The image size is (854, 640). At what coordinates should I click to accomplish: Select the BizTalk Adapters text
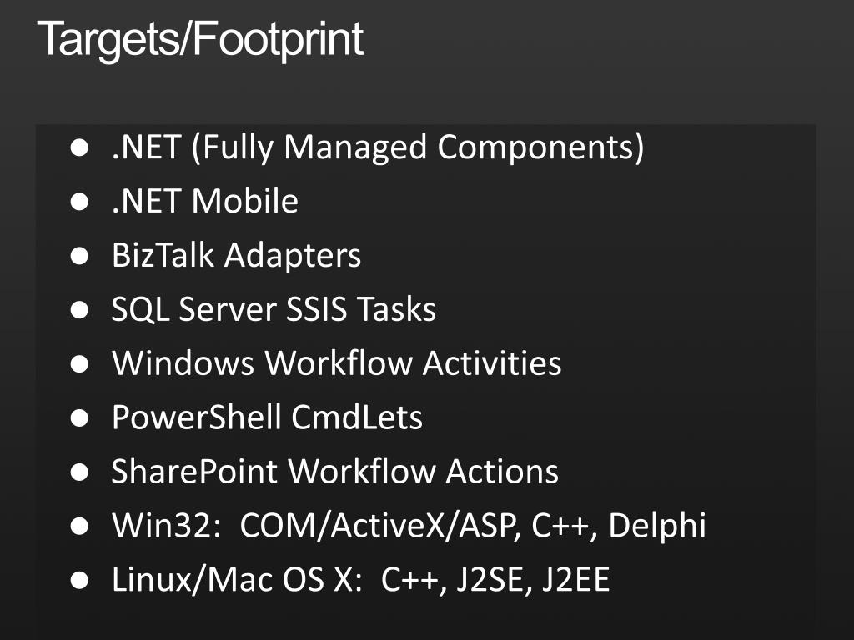236,255
